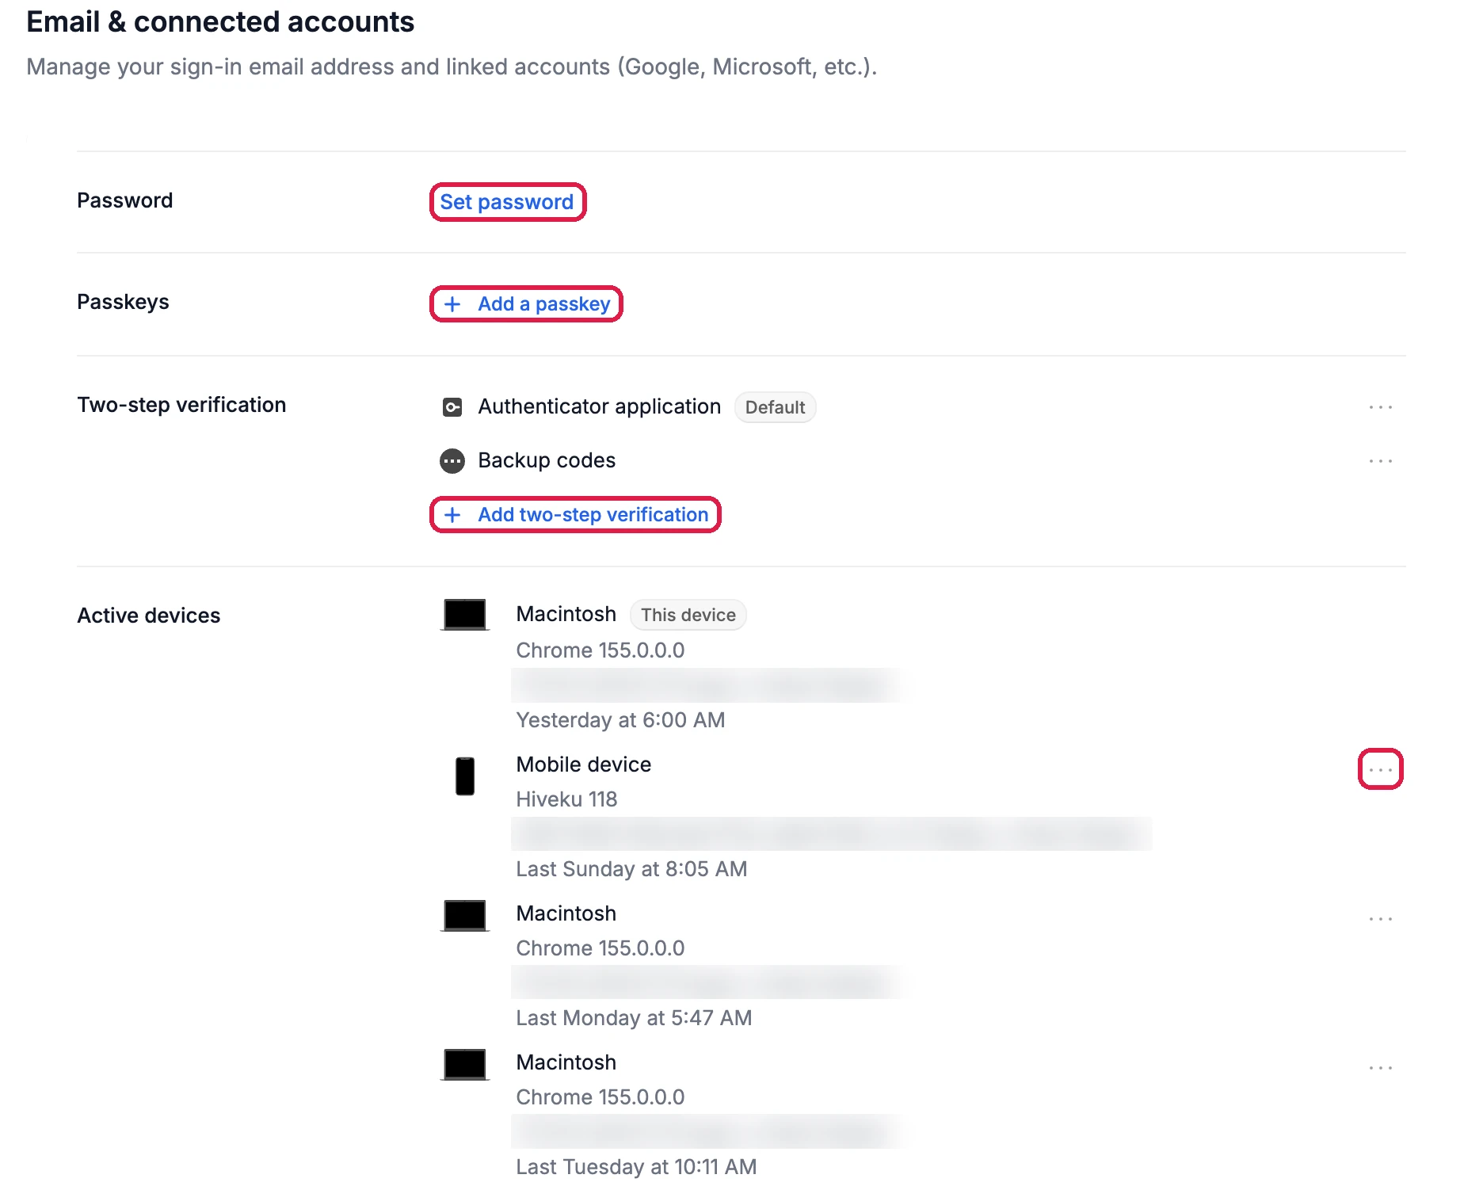Click the Backup codes icon
This screenshot has height=1186, width=1483.
(452, 461)
